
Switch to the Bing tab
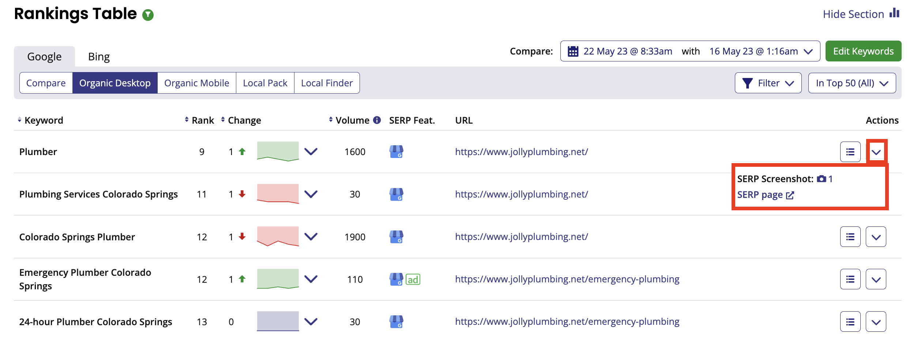[99, 57]
